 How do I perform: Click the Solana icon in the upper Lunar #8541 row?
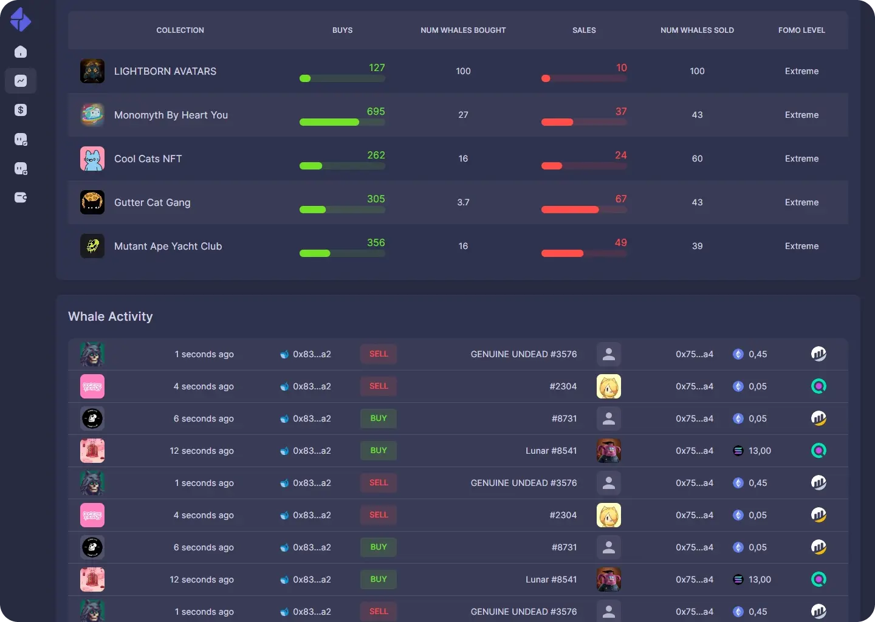pos(738,451)
